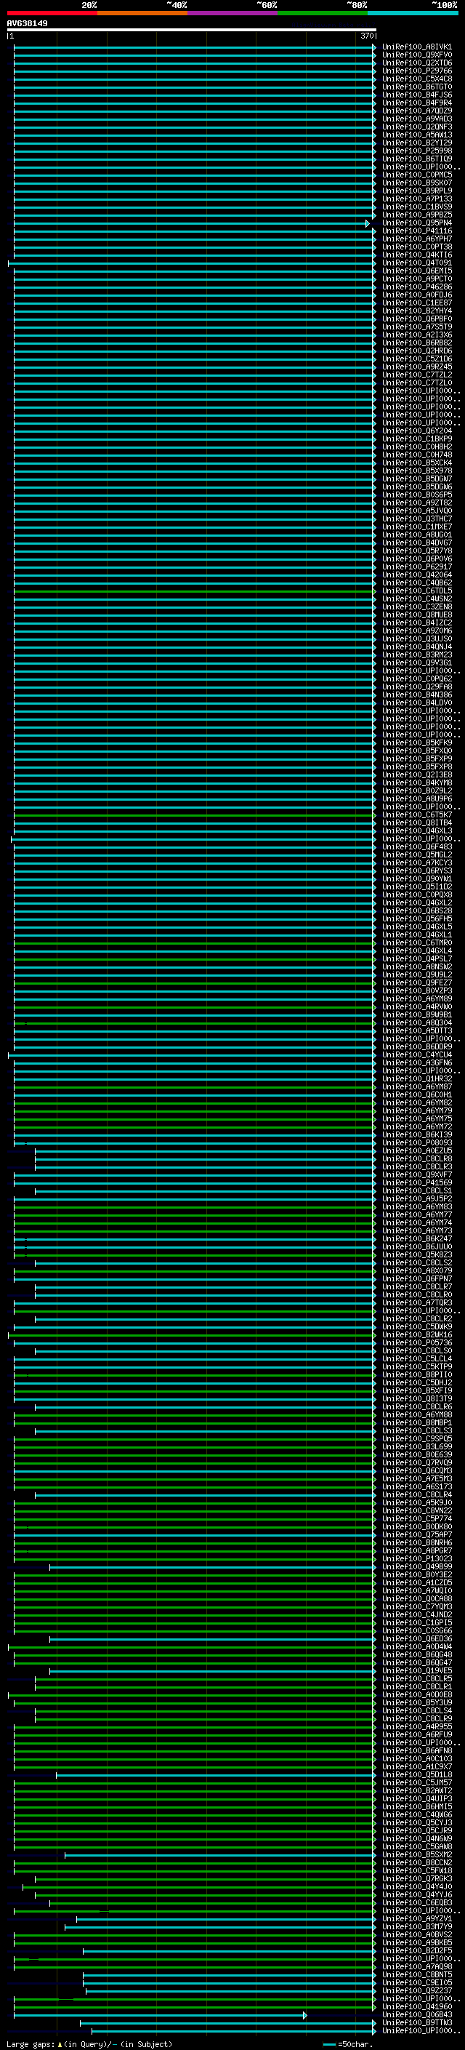
Task: Select the UniRef100_Q4T091 hit label
Action: click(416, 263)
